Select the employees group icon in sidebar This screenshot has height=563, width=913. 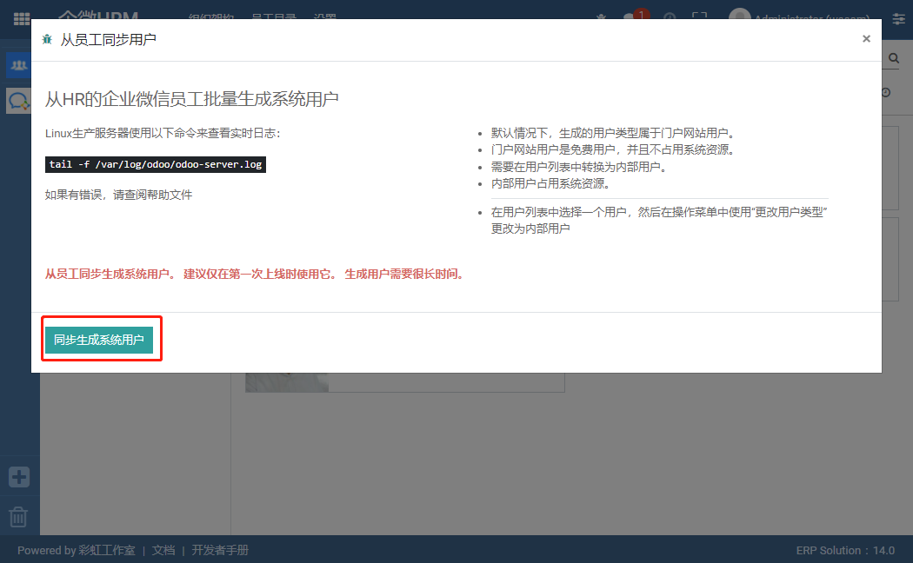pos(18,64)
